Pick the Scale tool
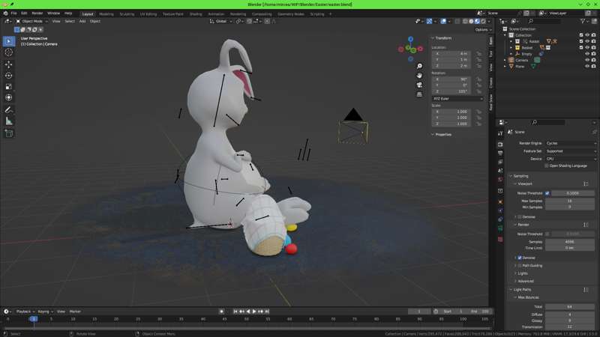Screen dimensions: 600x337 click(x=9, y=87)
